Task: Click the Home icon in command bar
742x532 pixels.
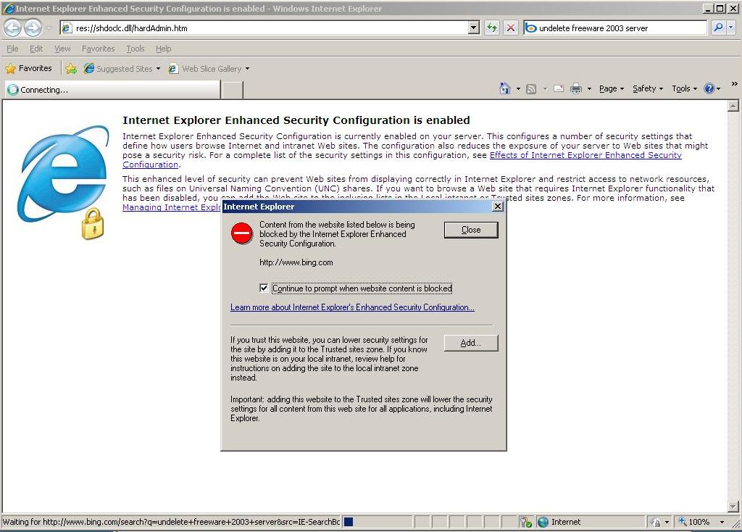Action: coord(505,88)
